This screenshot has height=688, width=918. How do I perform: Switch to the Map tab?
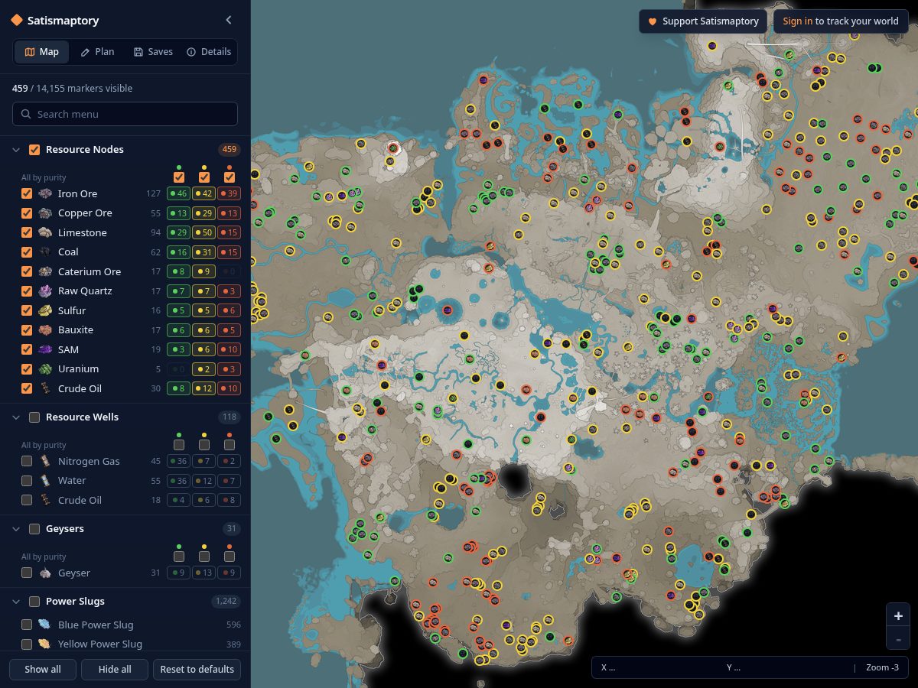pos(42,52)
